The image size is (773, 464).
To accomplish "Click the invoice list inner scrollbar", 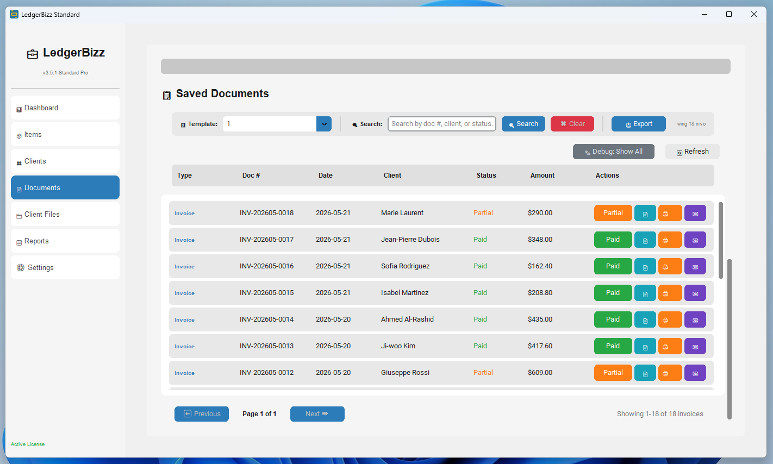I will [721, 240].
